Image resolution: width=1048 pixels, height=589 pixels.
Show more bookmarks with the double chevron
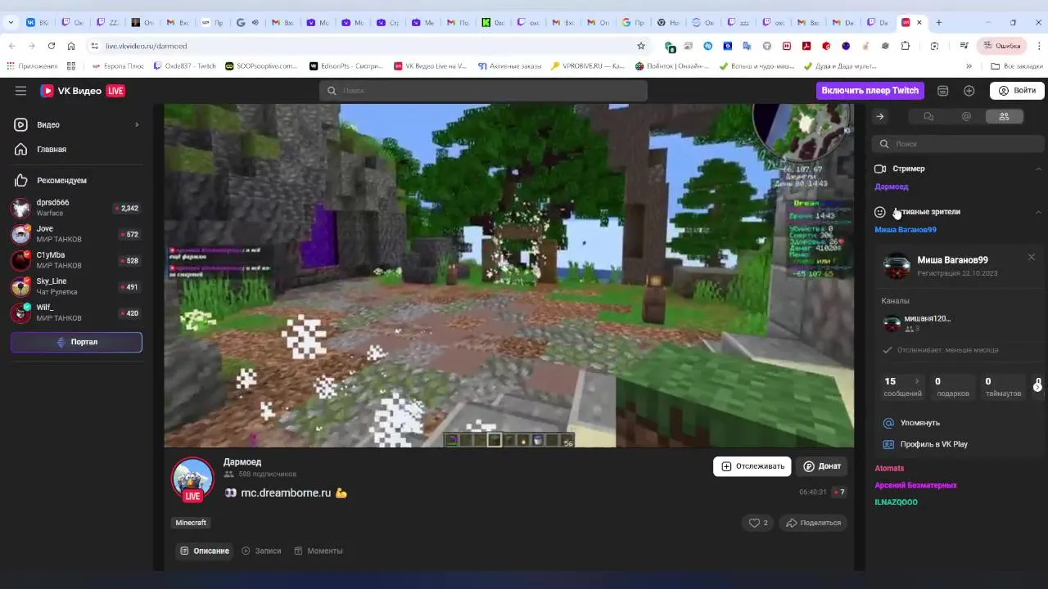pyautogui.click(x=969, y=66)
